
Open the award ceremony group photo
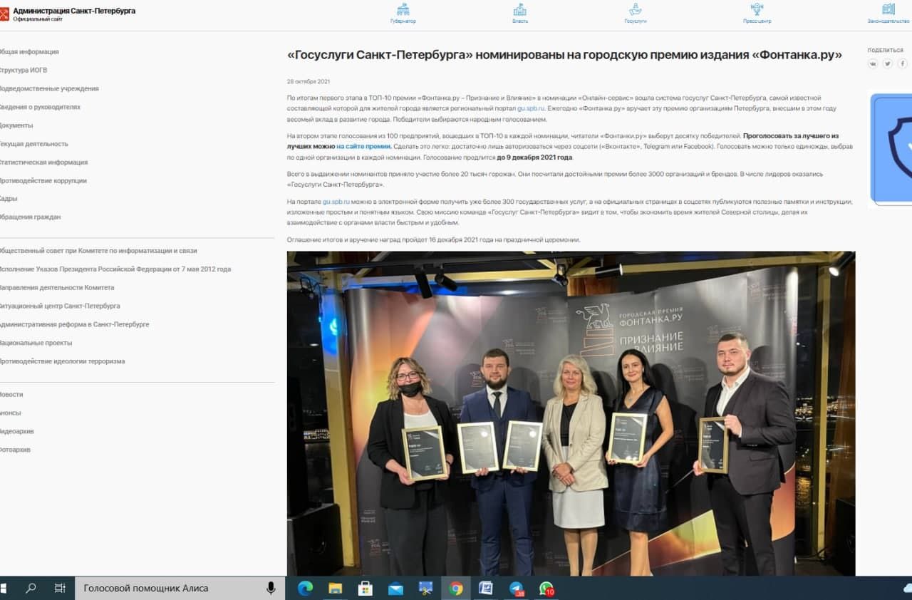(x=571, y=413)
